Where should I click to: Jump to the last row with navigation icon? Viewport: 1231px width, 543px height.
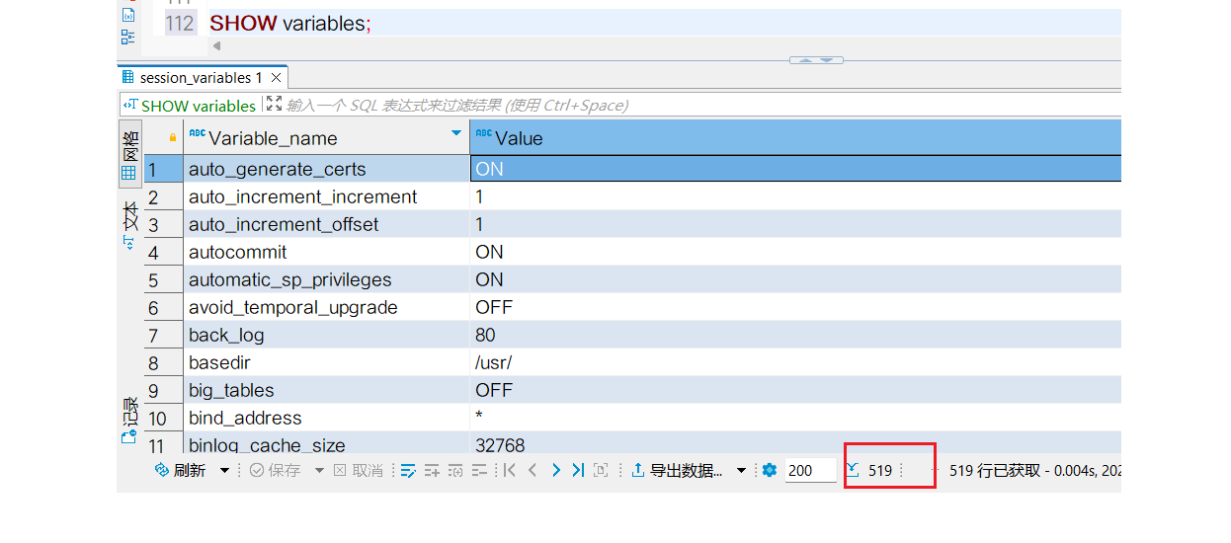pos(578,471)
